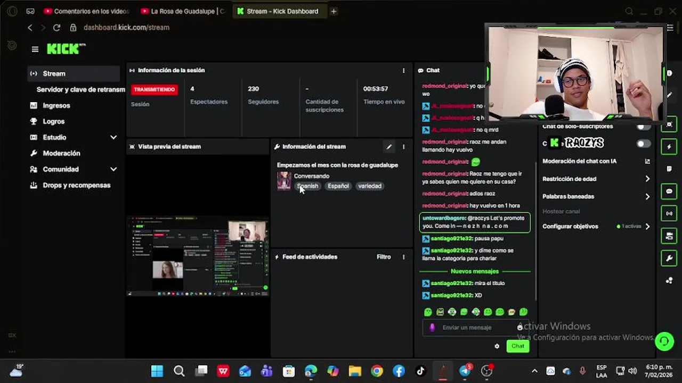Click the TRANSMITIENDO status badge
This screenshot has width=682, height=383.
tap(155, 89)
